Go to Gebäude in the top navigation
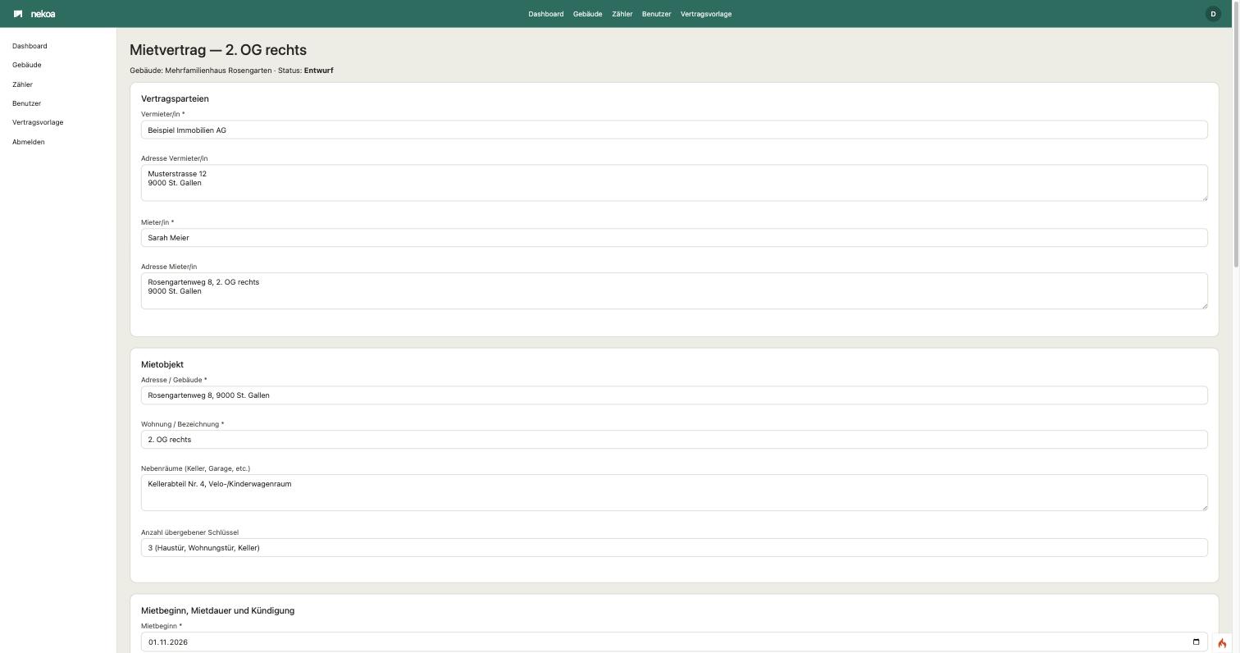Viewport: 1240px width, 653px height. click(587, 14)
